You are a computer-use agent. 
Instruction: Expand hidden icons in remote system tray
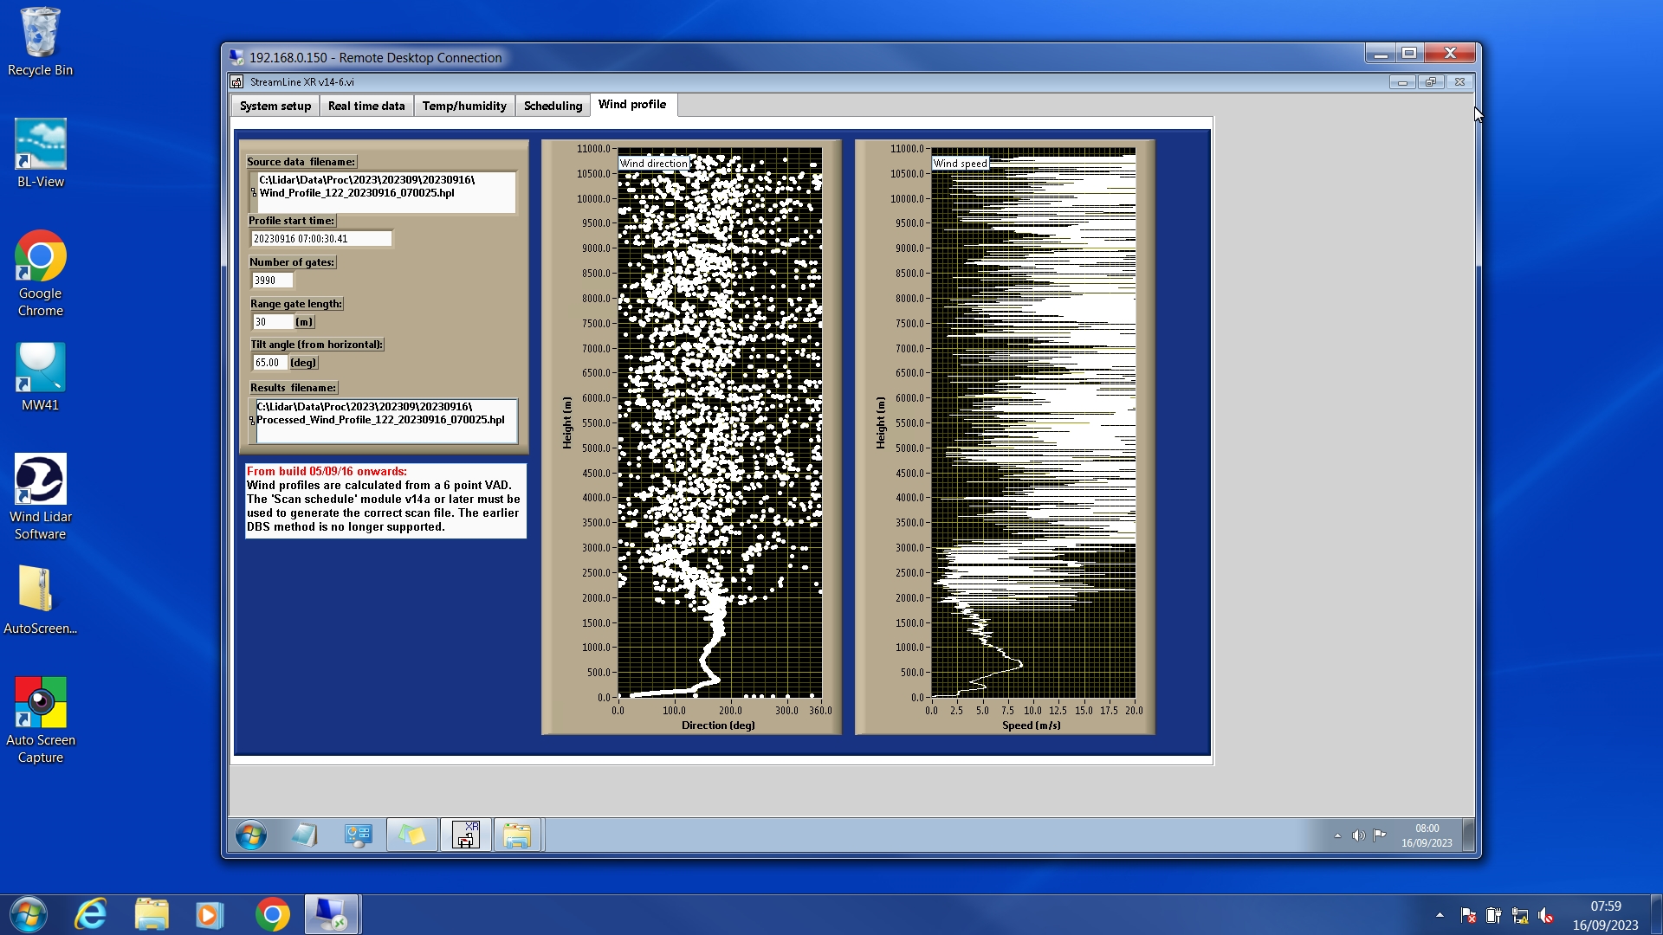click(1337, 835)
